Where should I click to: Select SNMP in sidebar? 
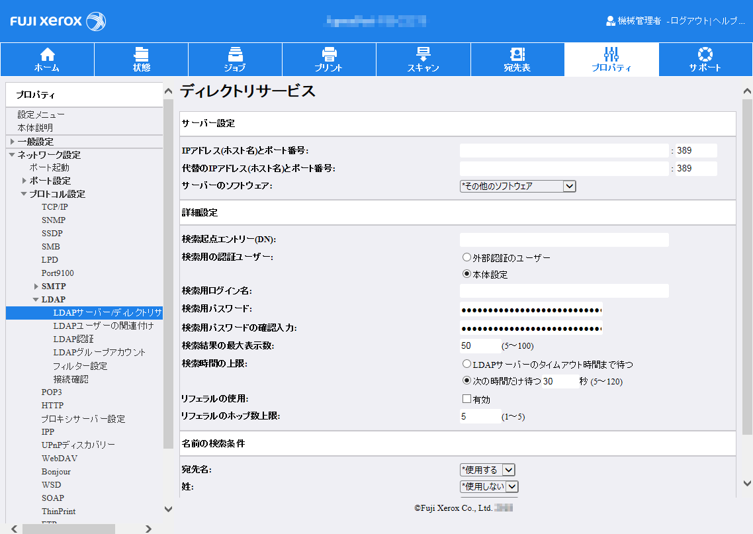click(x=54, y=220)
